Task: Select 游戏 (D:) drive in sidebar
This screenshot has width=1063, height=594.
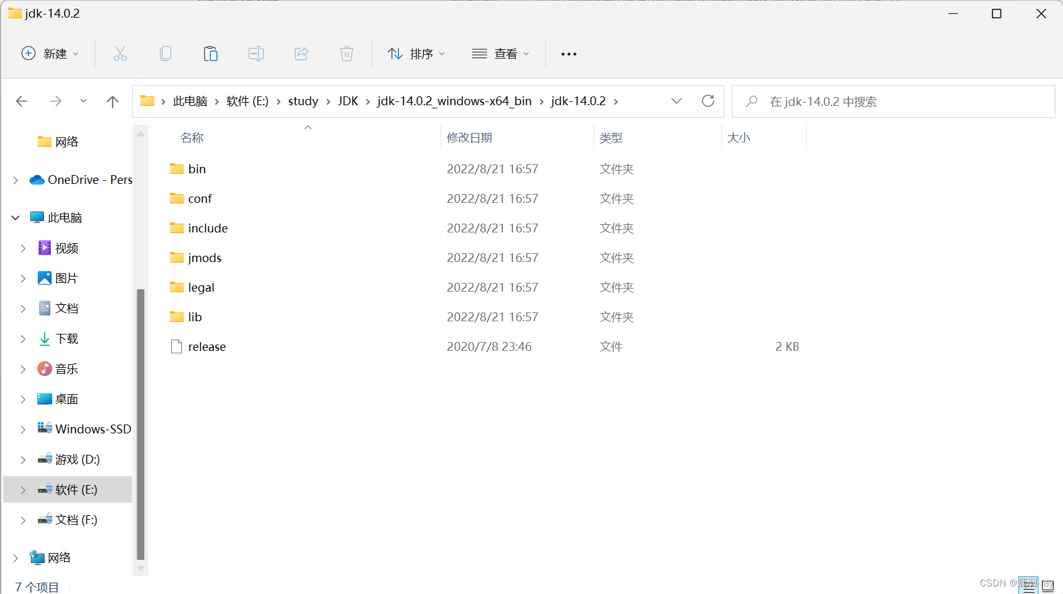Action: [77, 459]
